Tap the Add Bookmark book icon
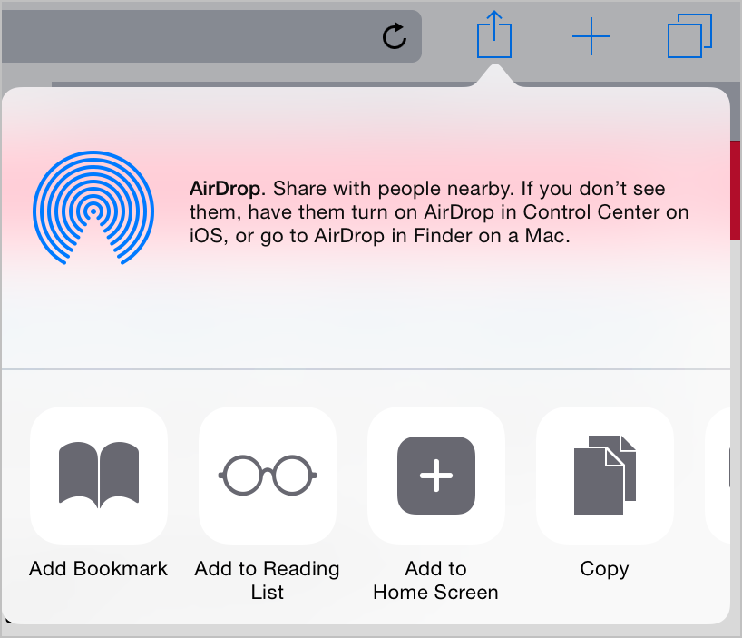Image resolution: width=742 pixels, height=638 pixels. [x=99, y=476]
